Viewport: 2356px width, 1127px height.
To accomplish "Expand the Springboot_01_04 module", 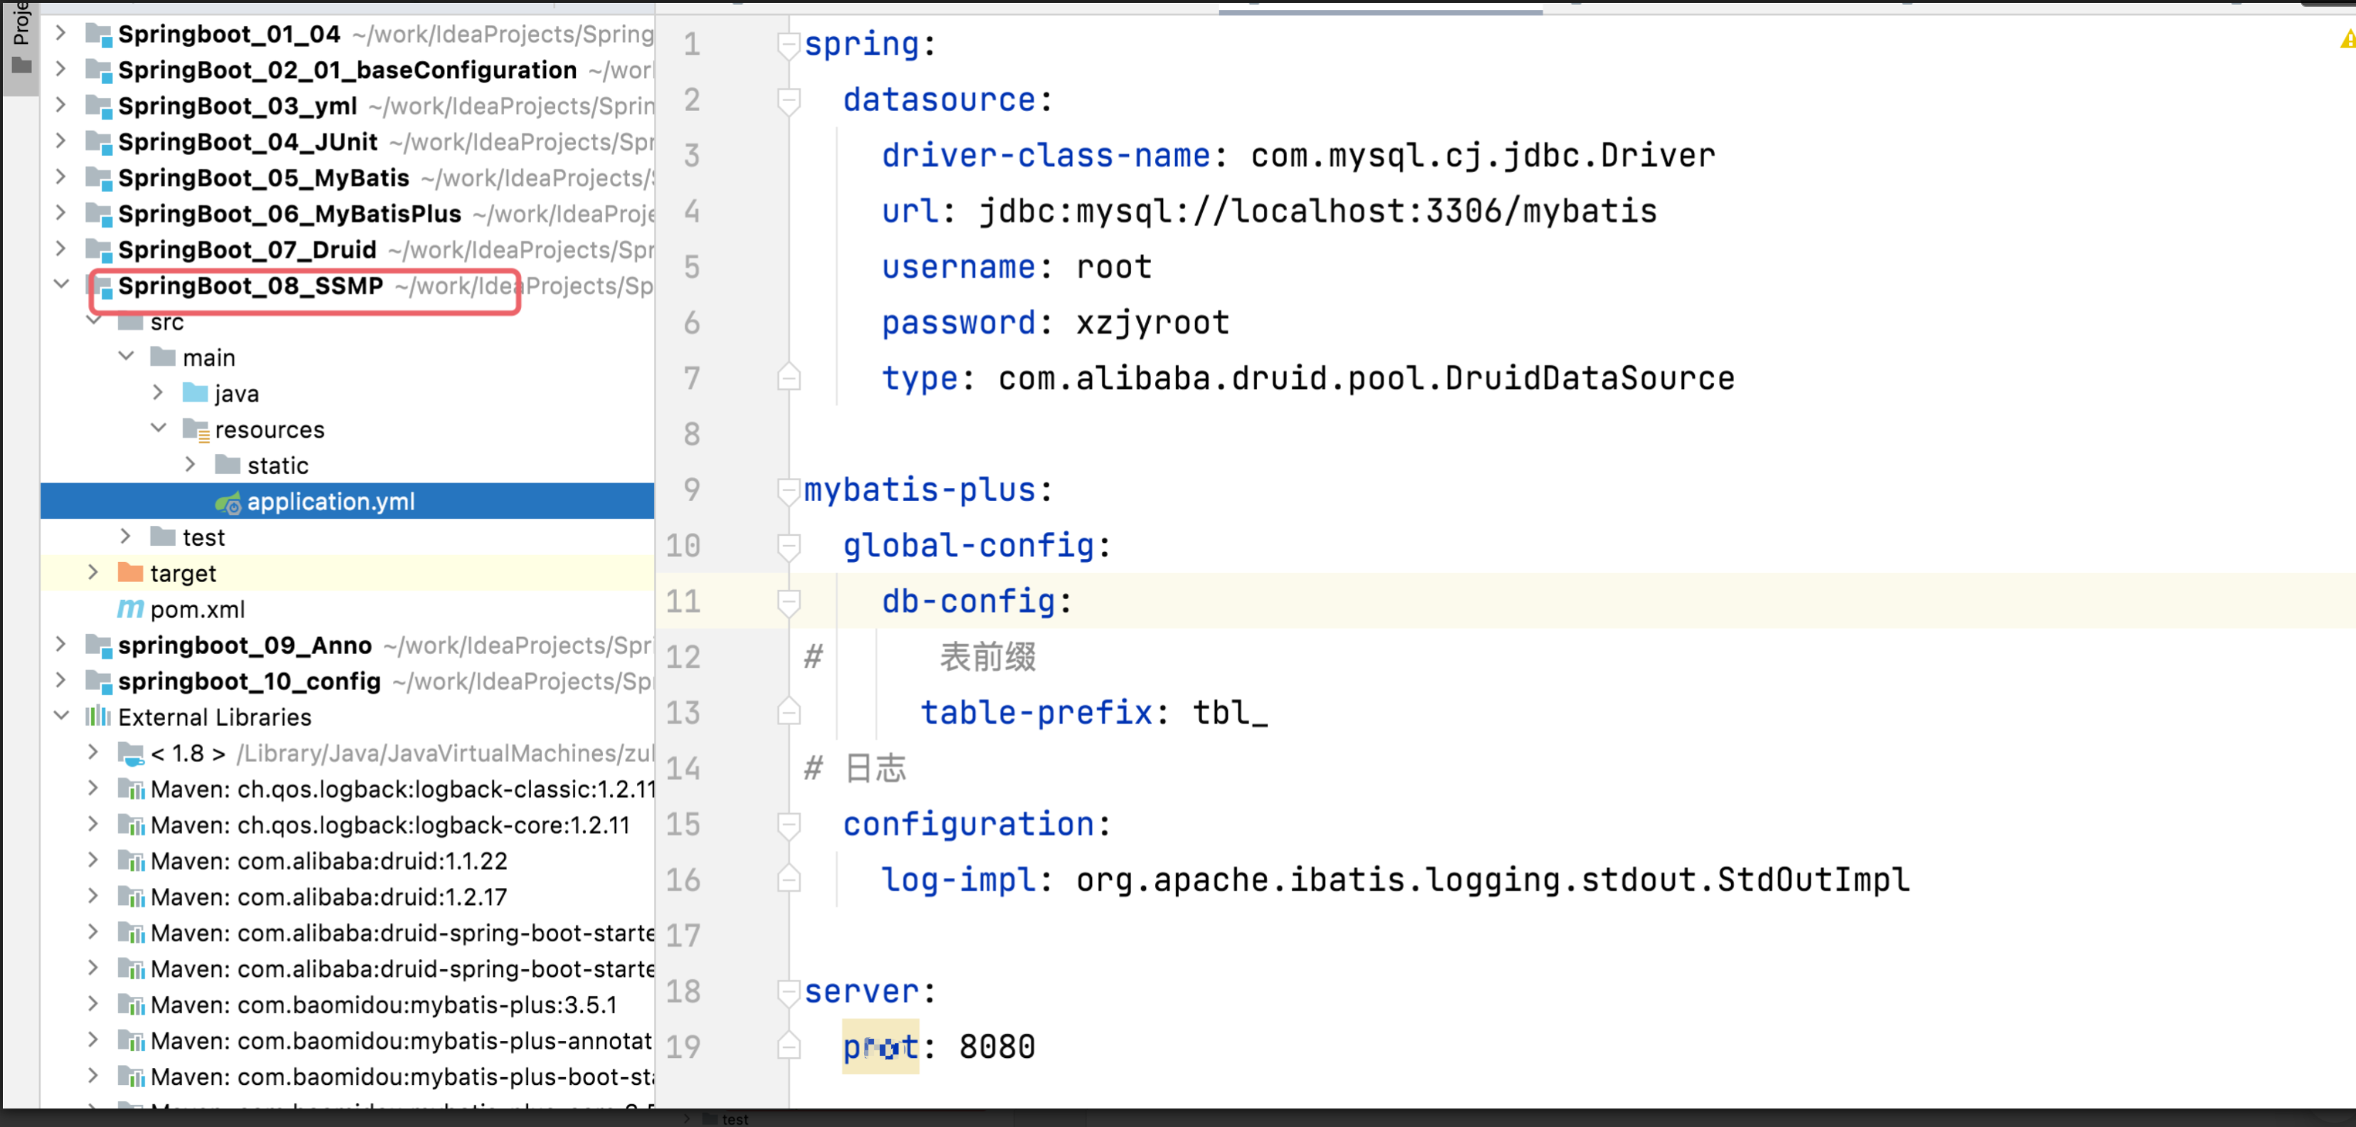I will (x=61, y=34).
